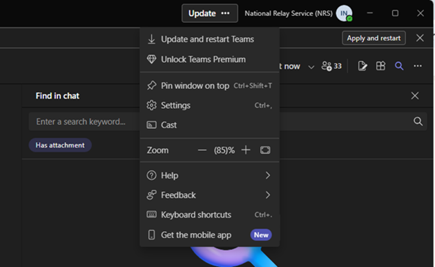The image size is (435, 267).
Task: Choose the Cast menu entry
Action: click(210, 125)
